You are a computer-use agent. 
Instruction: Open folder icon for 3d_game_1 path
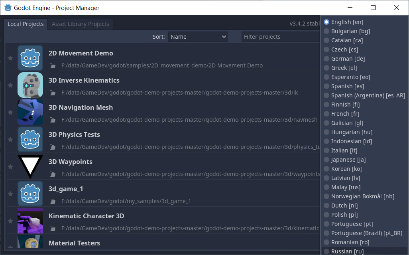pos(53,201)
